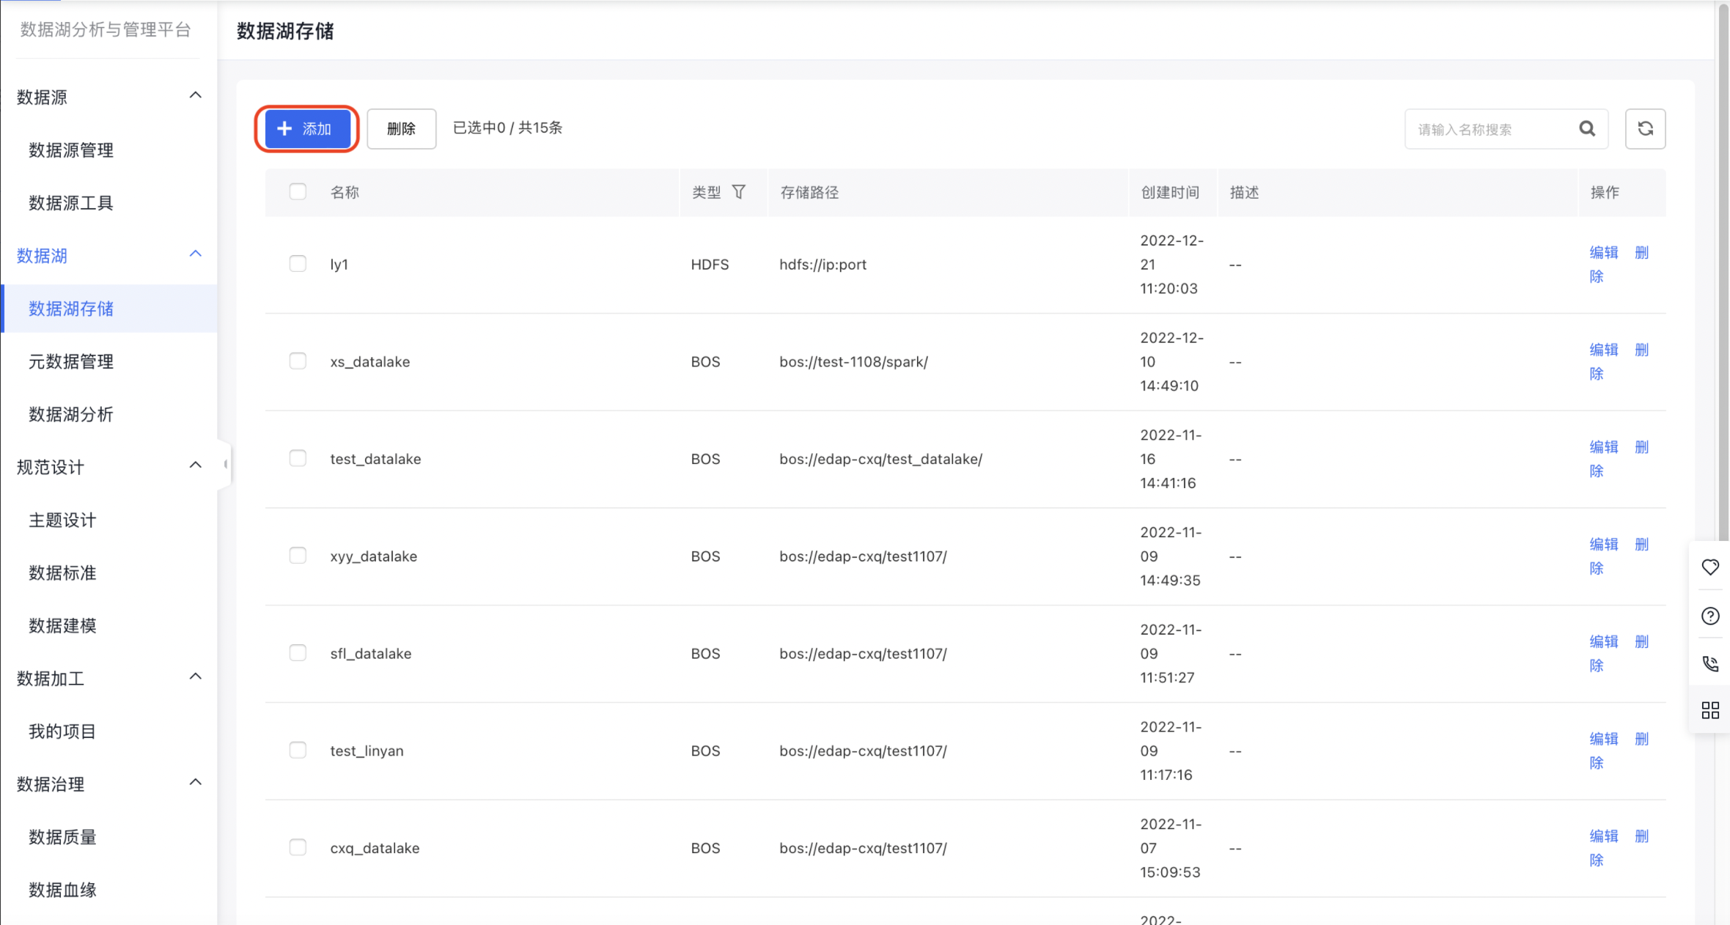Check the sfl_datalake row checkbox

[298, 653]
